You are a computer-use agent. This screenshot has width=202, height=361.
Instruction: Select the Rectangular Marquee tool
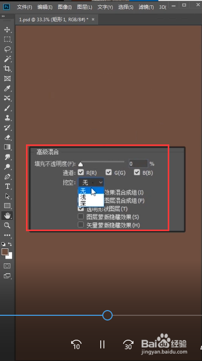click(x=7, y=39)
